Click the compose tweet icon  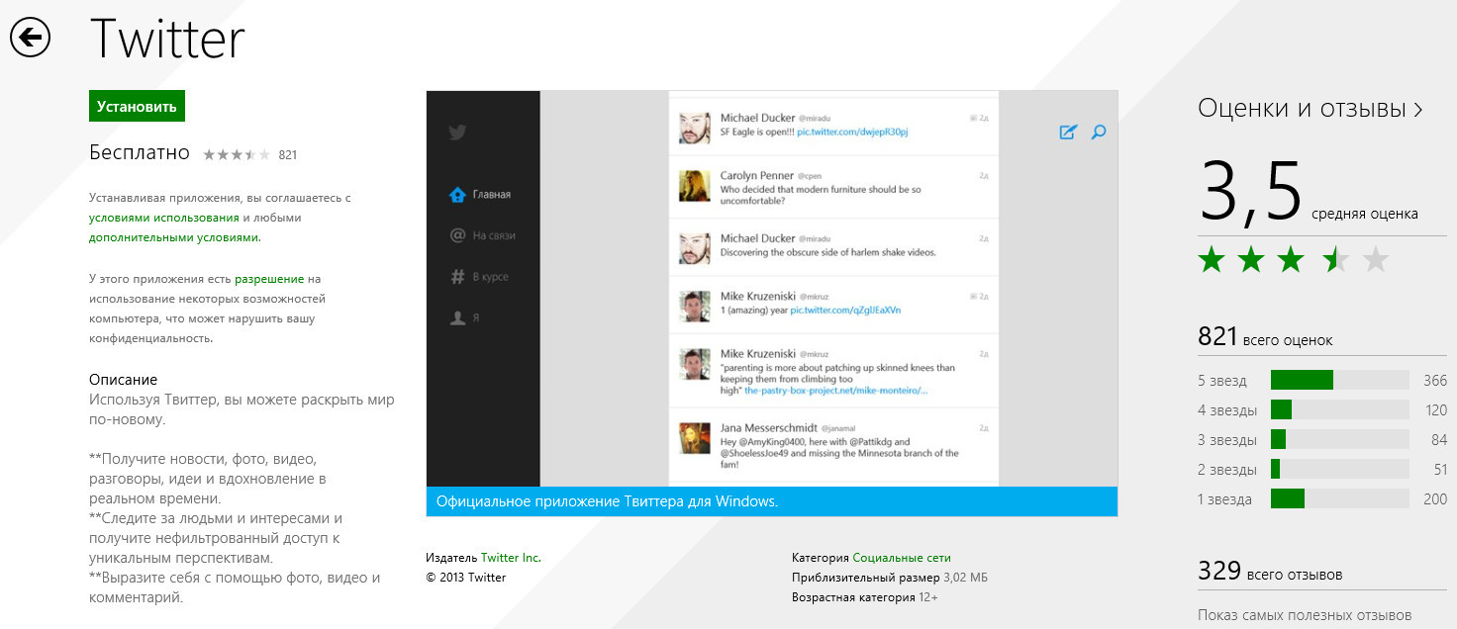point(1068,133)
